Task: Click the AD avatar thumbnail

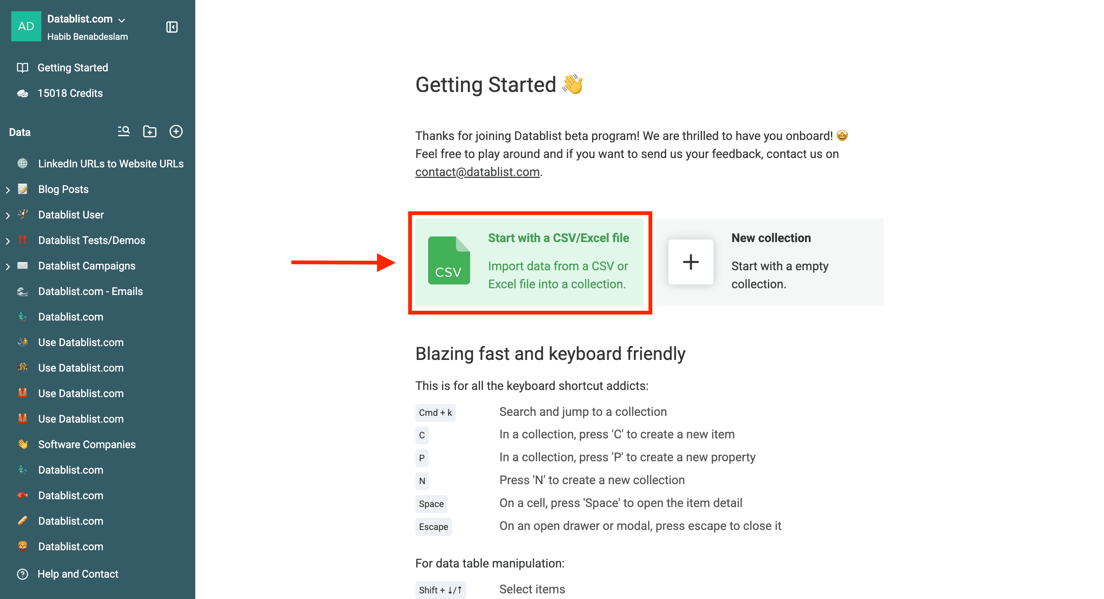Action: pyautogui.click(x=26, y=26)
